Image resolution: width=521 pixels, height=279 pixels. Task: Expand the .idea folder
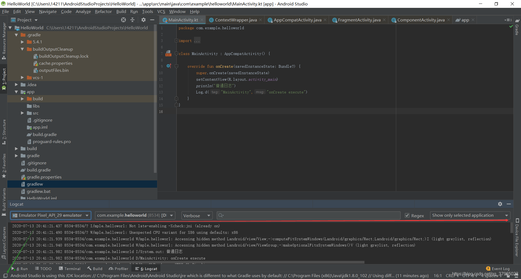click(16, 85)
